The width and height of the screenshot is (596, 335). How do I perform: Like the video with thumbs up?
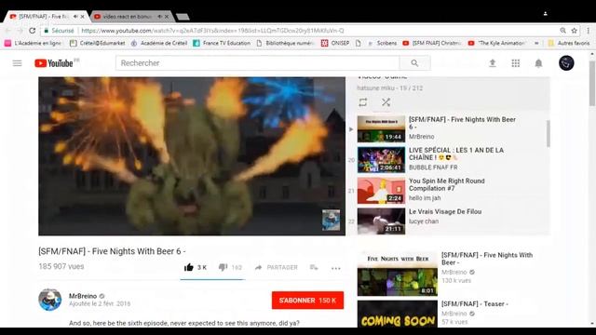pyautogui.click(x=188, y=267)
